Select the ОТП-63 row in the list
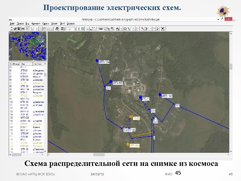The image size is (241, 181). 26,70
